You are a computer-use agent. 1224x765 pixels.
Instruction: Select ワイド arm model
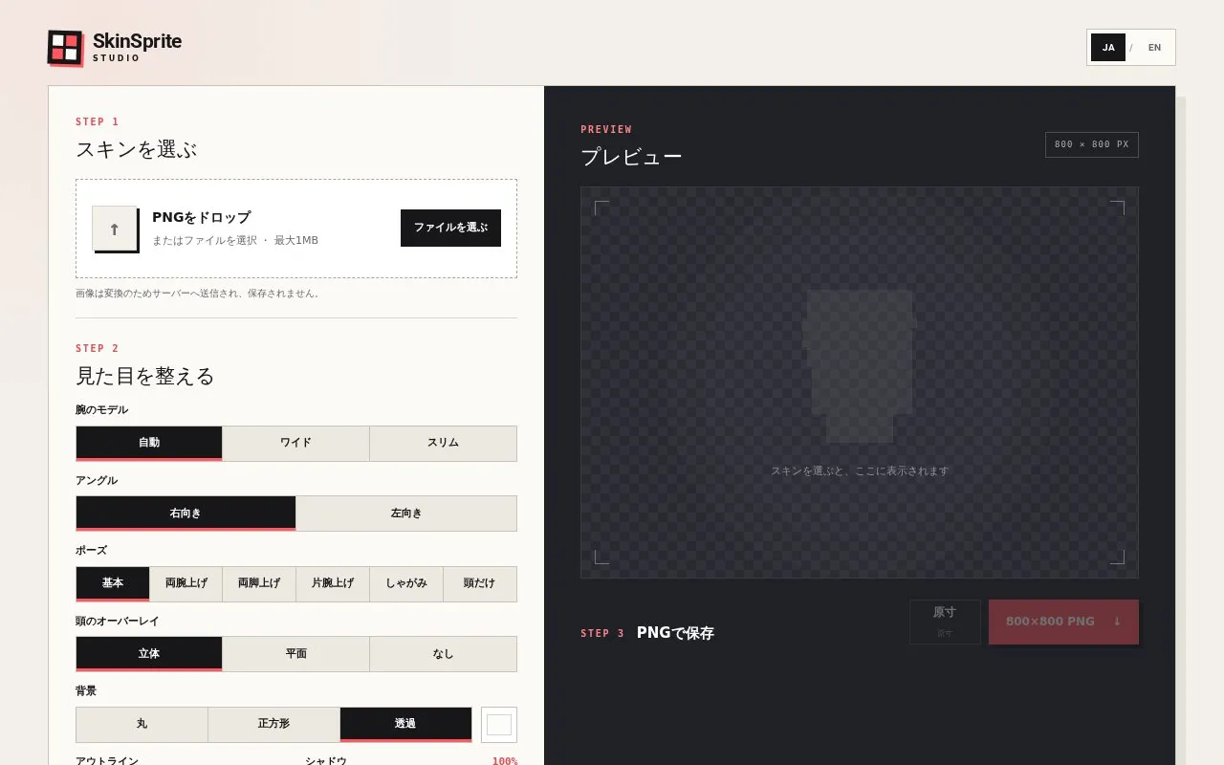tap(296, 443)
